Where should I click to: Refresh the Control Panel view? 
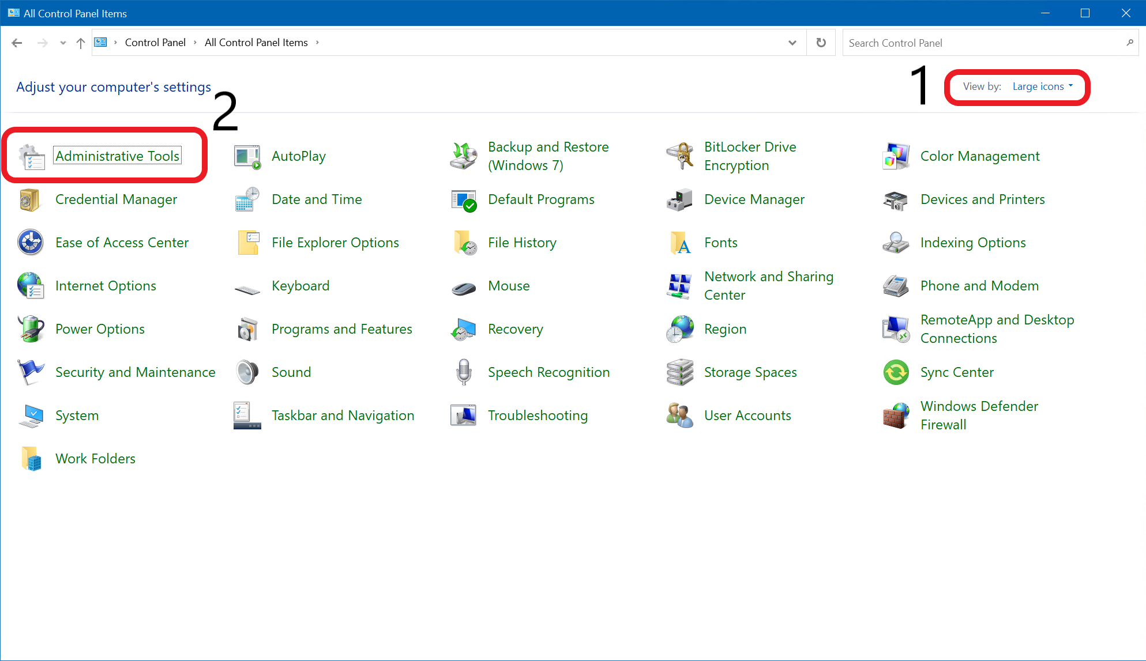(821, 43)
